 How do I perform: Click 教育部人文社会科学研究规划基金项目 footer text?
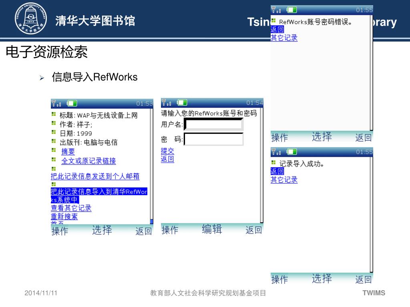208,293
